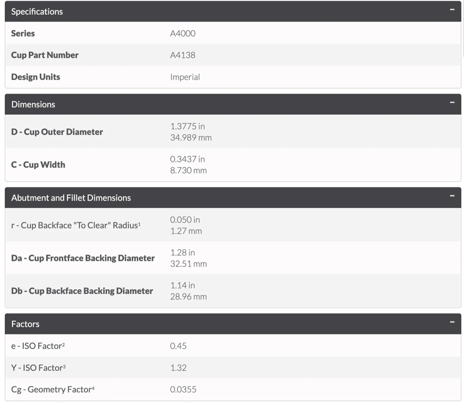Viewport: 464px width, 404px height.
Task: Collapse the Specifications section minus icon
Action: [x=452, y=10]
